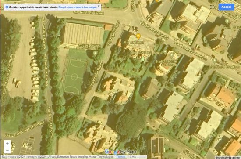Click the Accedi sign-in button
The width and height of the screenshot is (241, 159).
point(226,7)
